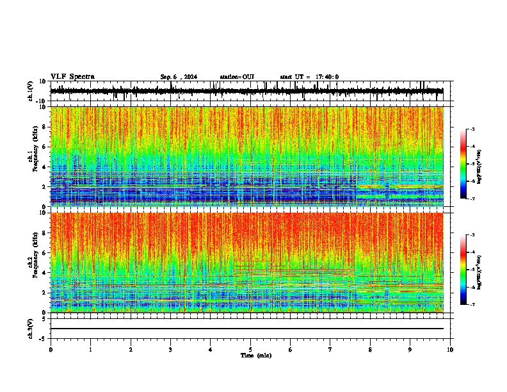Click the ch.1 spectrogram color scale bar
This screenshot has height=392, width=507.
pyautogui.click(x=463, y=164)
